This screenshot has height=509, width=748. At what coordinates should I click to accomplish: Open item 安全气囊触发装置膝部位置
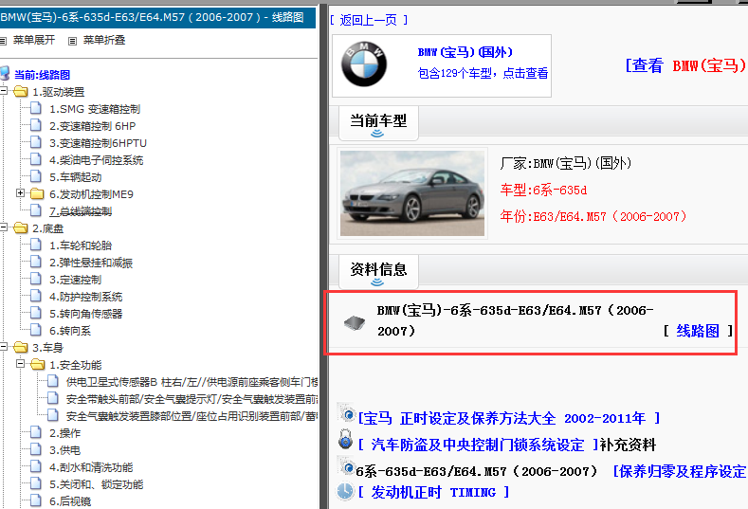[x=192, y=416]
